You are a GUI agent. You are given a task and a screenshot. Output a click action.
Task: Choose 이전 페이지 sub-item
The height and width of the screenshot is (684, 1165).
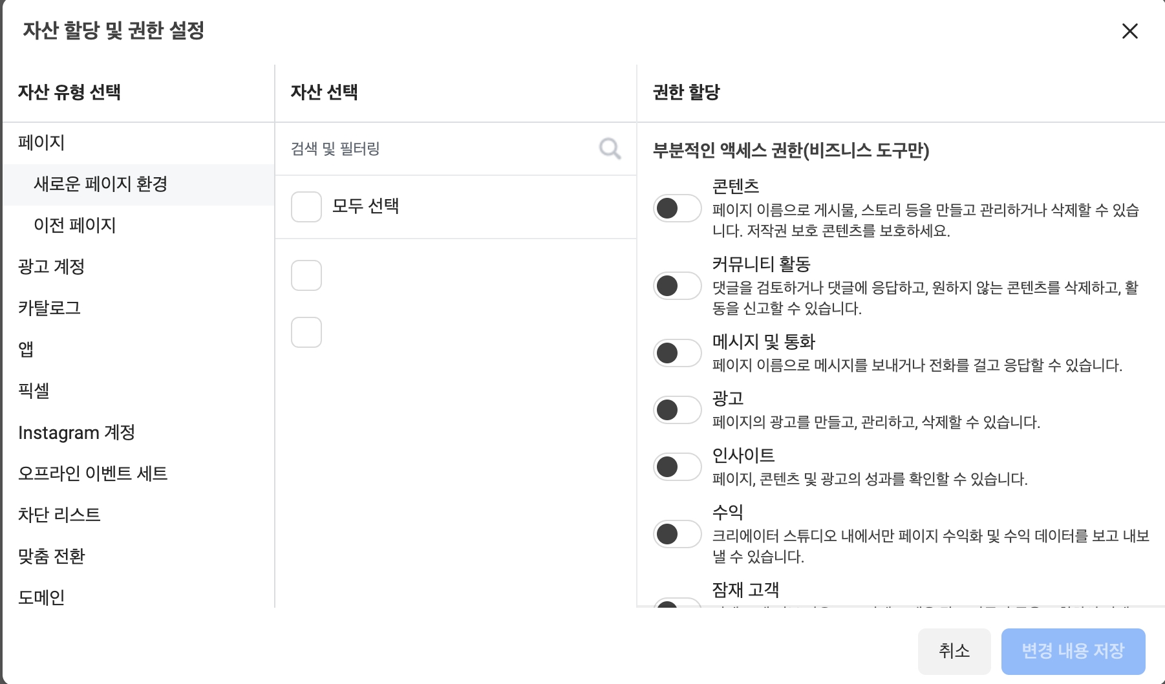tap(75, 225)
